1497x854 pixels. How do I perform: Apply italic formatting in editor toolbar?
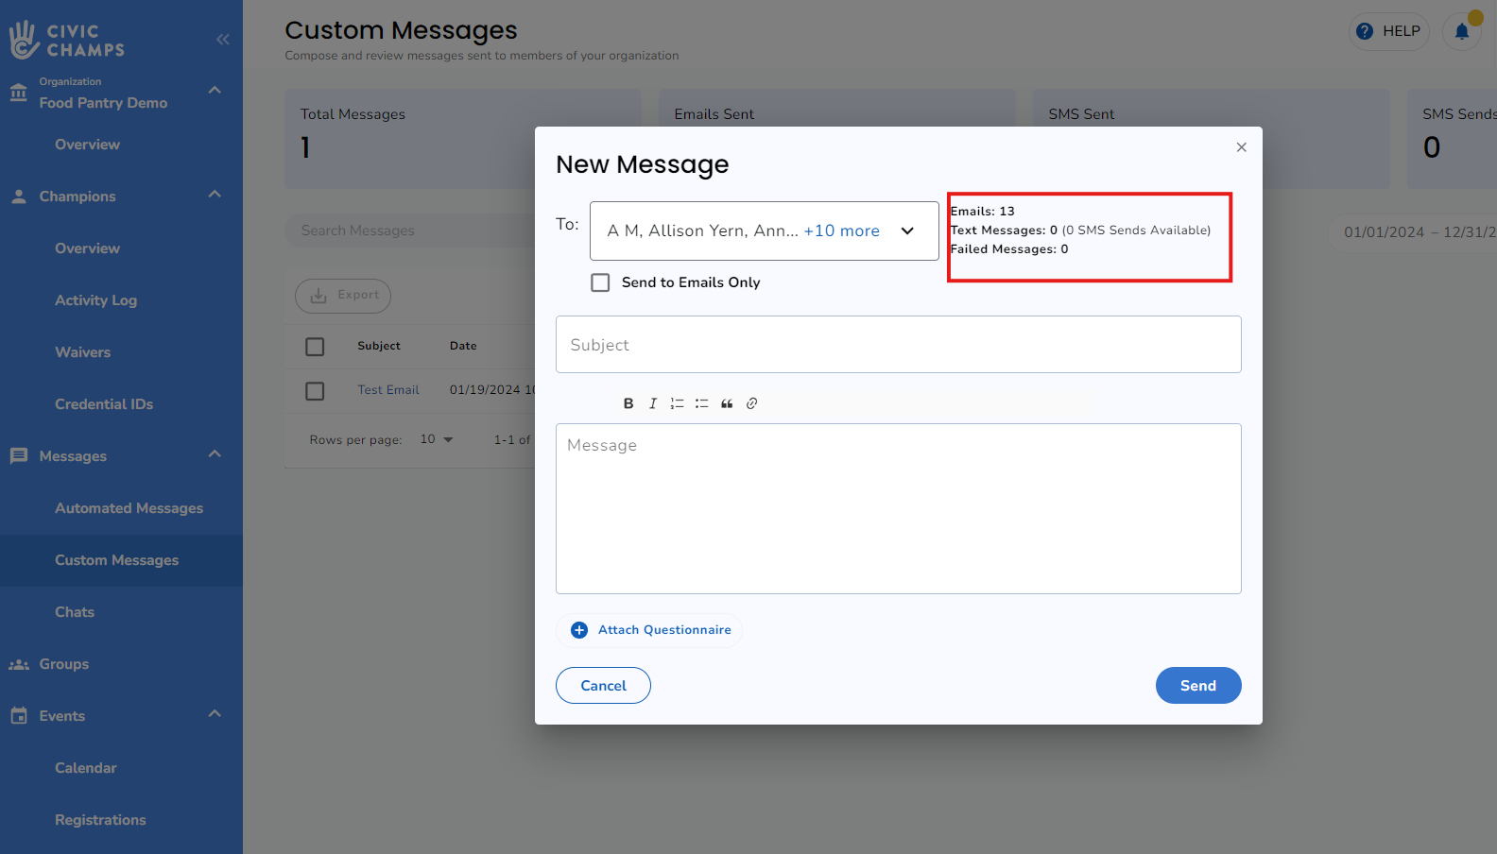point(652,403)
